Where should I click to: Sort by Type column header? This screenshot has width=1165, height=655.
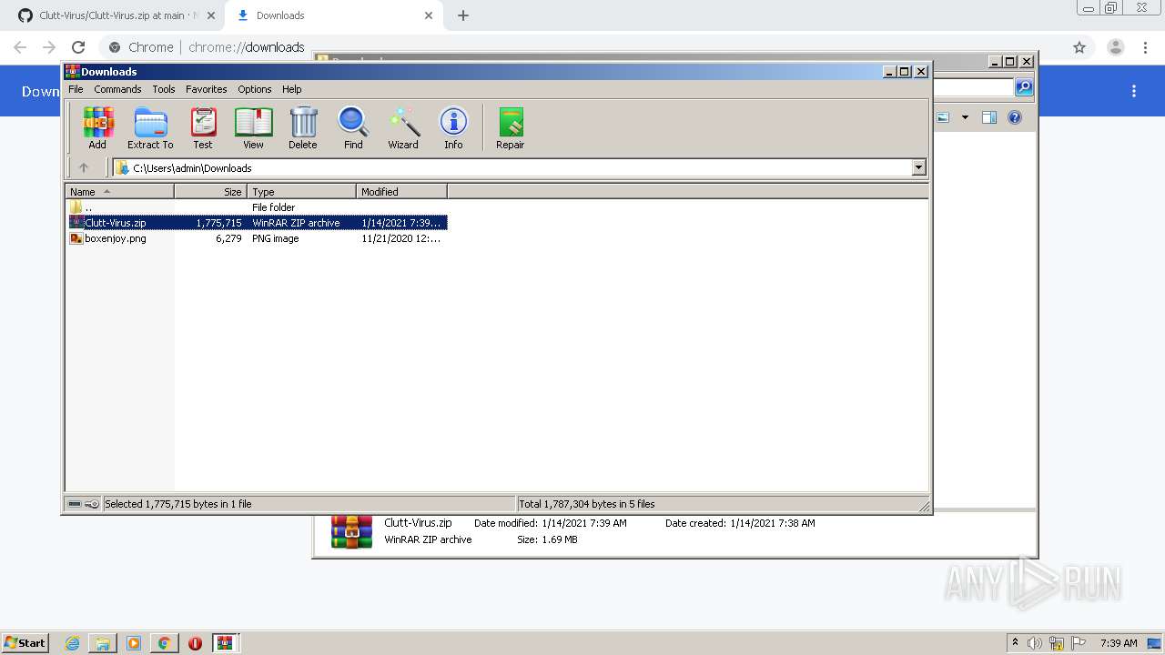pos(301,192)
